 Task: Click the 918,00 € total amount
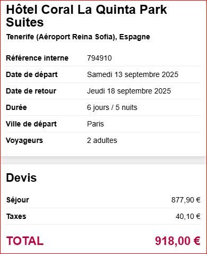pyautogui.click(x=177, y=241)
